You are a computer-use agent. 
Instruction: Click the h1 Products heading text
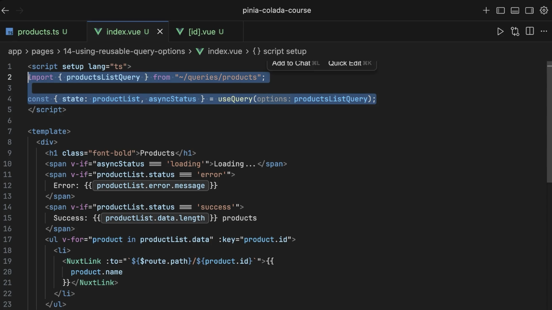[157, 153]
